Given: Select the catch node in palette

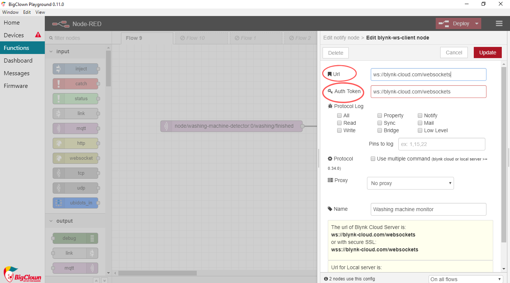Looking at the screenshot, I should pyautogui.click(x=75, y=84).
